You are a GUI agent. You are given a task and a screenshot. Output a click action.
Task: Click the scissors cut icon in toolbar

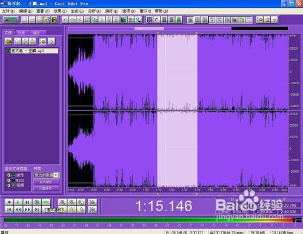79,20
